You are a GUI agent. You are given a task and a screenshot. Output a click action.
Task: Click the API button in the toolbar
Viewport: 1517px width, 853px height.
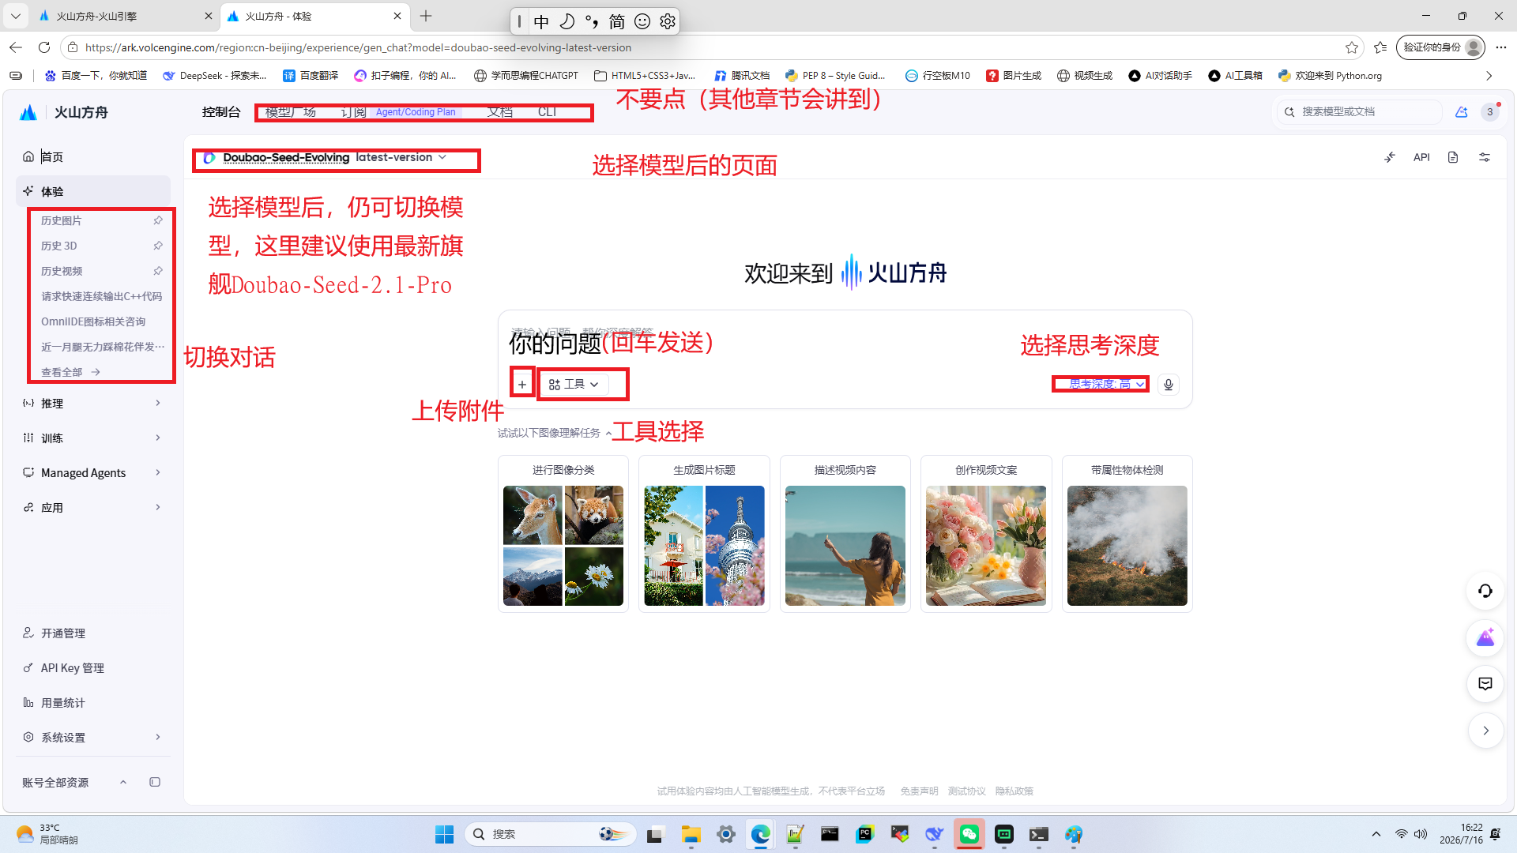[1421, 157]
